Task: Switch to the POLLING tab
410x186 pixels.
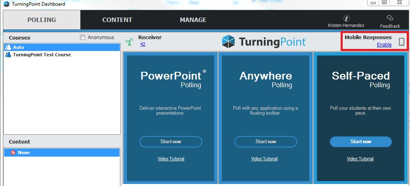Action: (x=42, y=20)
